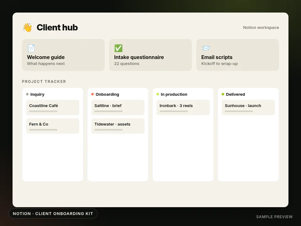Select the In production column heading
The image size is (301, 226).
[174, 94]
